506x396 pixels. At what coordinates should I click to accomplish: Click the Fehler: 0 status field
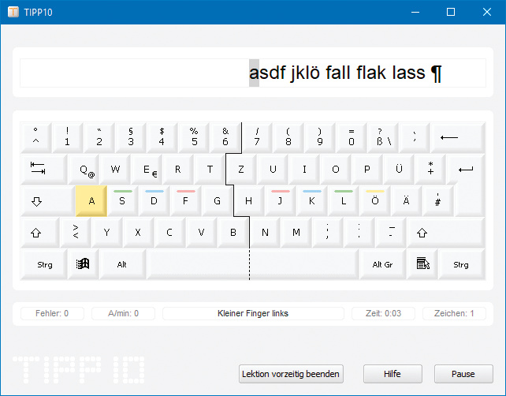pyautogui.click(x=52, y=313)
